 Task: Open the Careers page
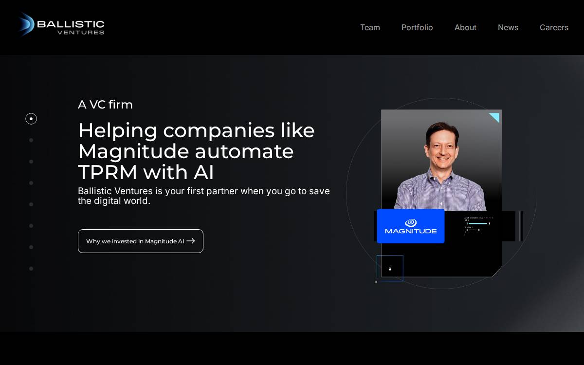(554, 27)
